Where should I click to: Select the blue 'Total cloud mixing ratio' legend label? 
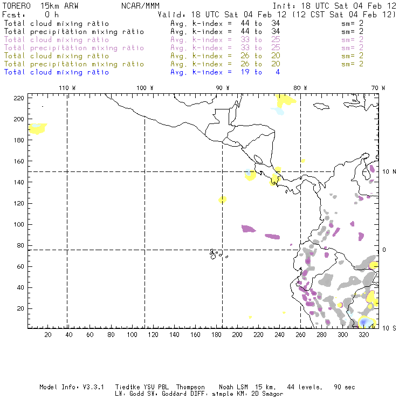pyautogui.click(x=57, y=72)
